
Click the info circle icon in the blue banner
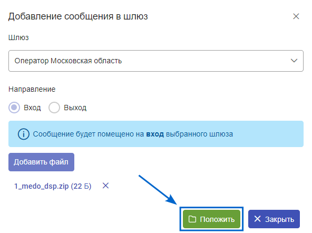click(24, 134)
